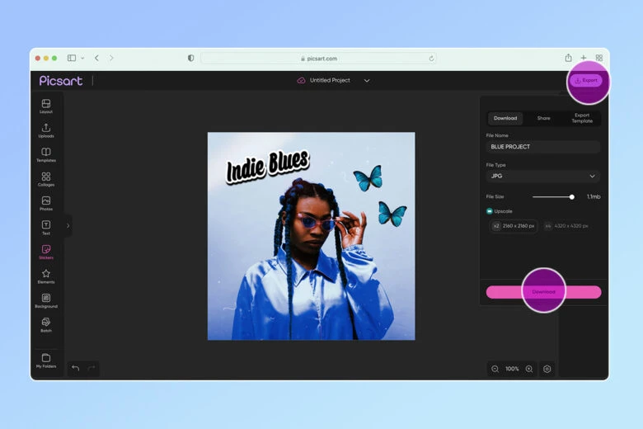Open the File Type JPG dropdown
The height and width of the screenshot is (429, 643).
(542, 176)
